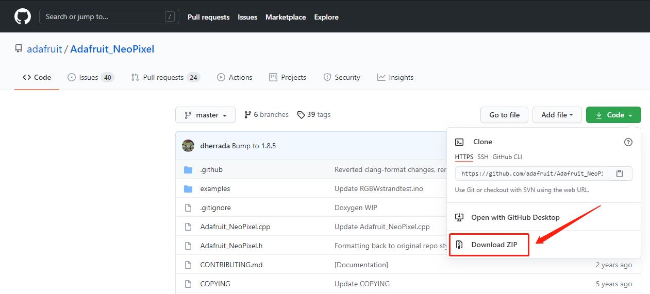Open the examples folder

pyautogui.click(x=215, y=188)
